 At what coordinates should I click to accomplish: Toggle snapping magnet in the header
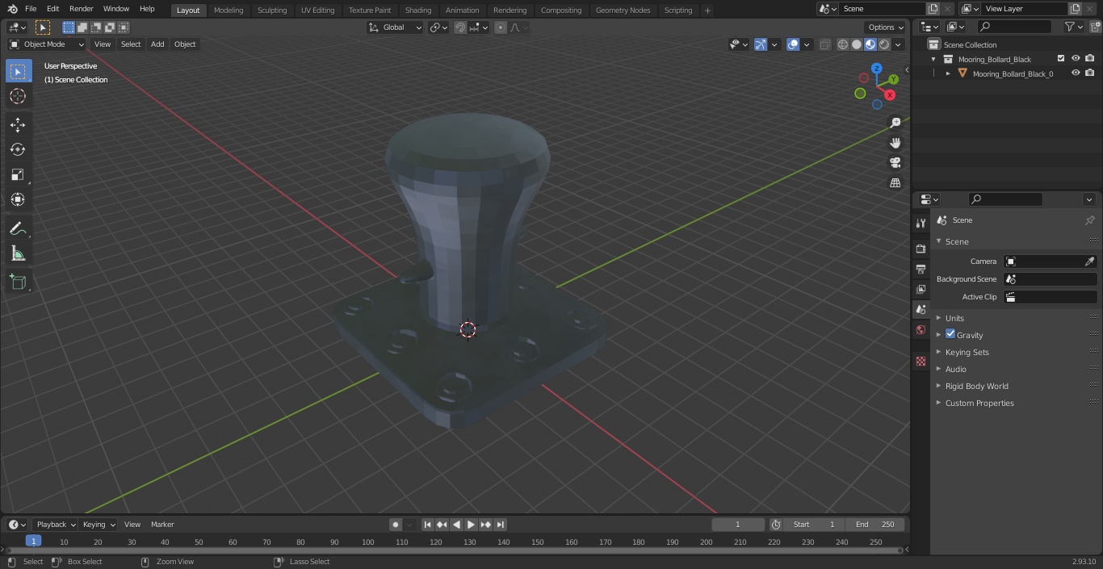pos(460,27)
